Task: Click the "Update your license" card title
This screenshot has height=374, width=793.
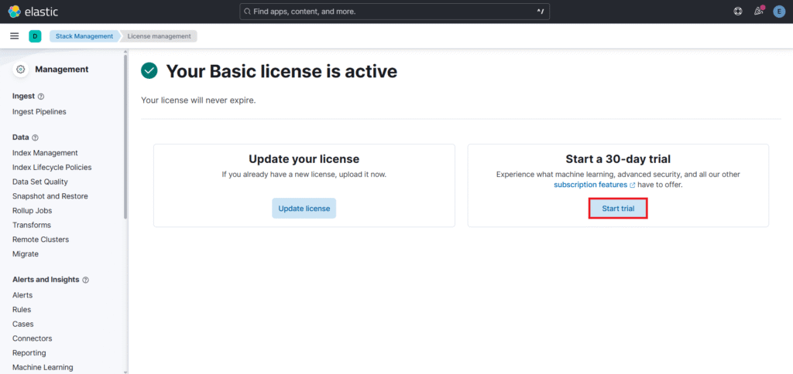Action: [x=304, y=159]
